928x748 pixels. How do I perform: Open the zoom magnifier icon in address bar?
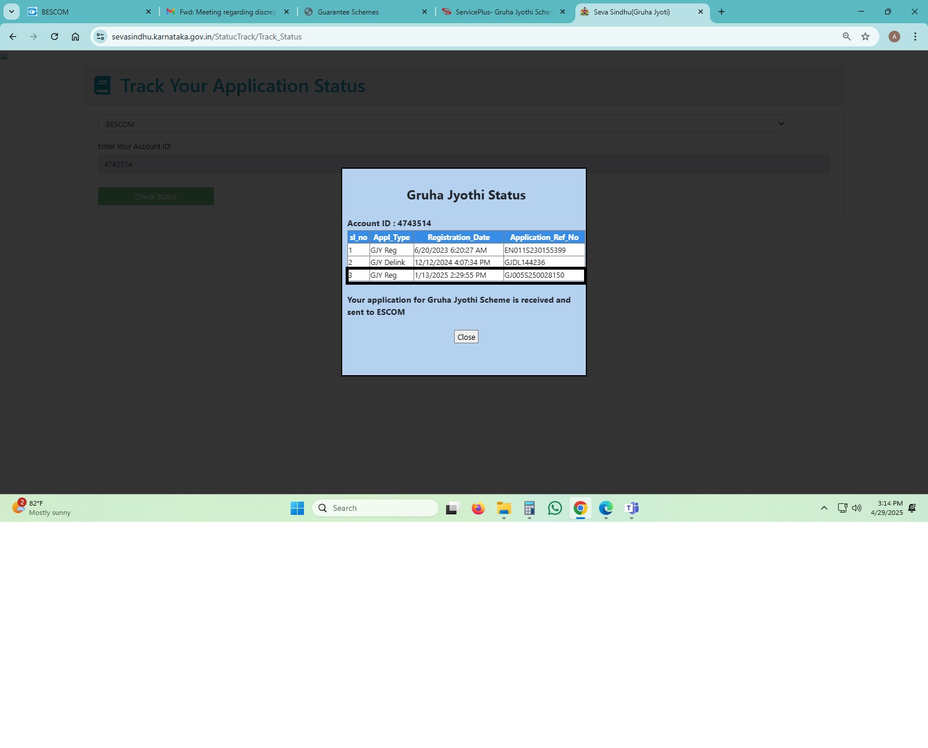pyautogui.click(x=847, y=37)
